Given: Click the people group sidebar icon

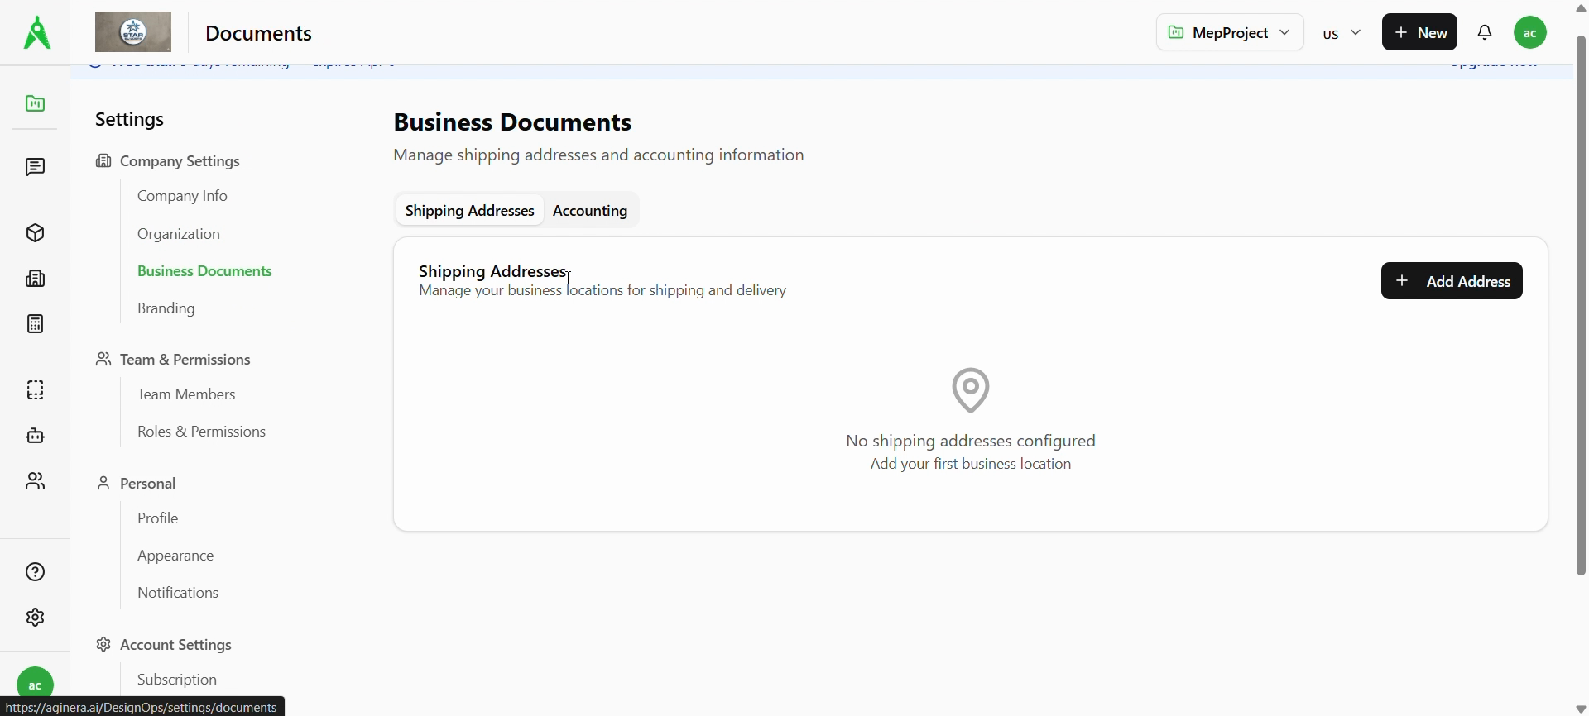Looking at the screenshot, I should [35, 481].
